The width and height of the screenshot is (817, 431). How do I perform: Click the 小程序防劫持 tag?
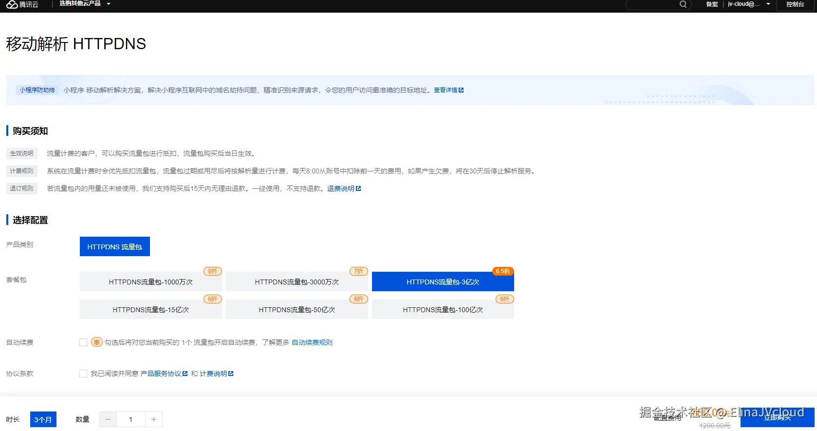point(37,90)
